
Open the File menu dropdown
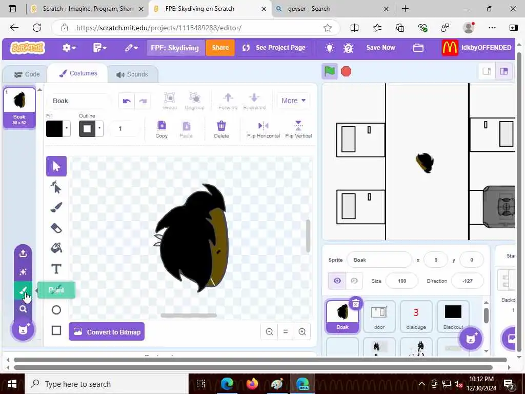100,48
